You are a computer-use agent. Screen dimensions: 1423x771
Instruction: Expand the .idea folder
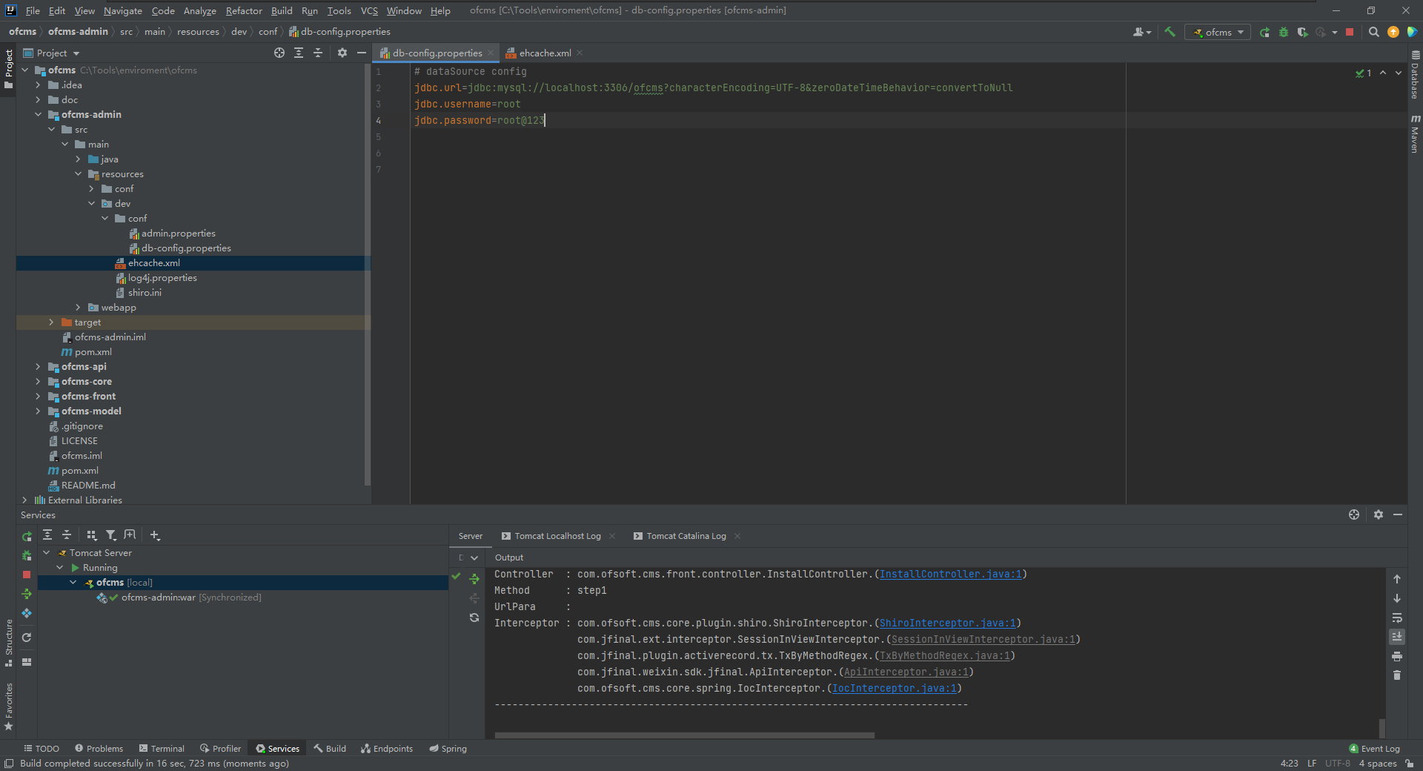pos(38,85)
